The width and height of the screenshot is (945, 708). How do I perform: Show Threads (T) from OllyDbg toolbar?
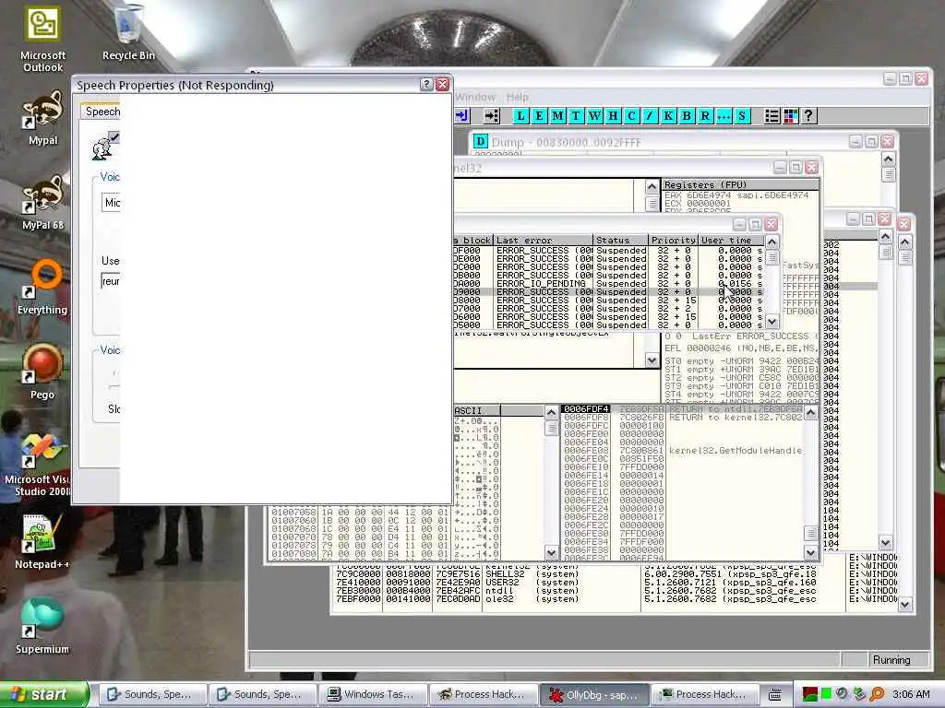(x=576, y=116)
